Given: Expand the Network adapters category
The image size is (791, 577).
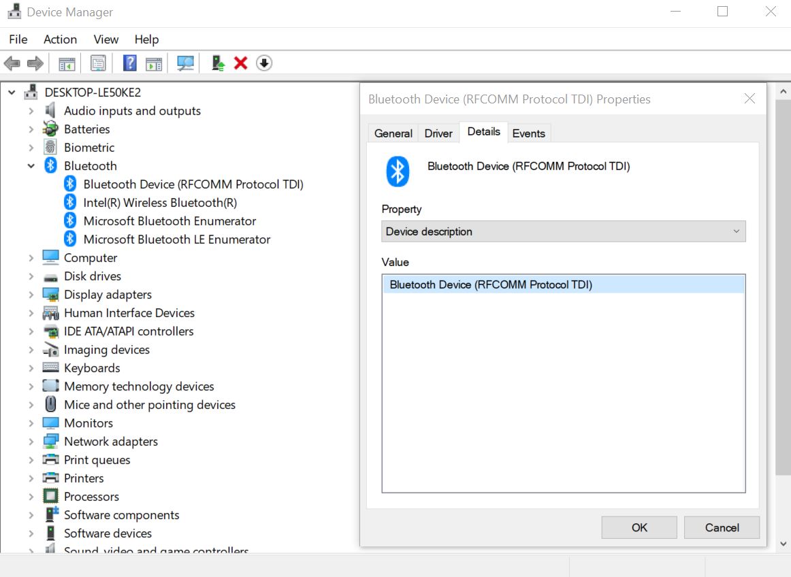Looking at the screenshot, I should pyautogui.click(x=30, y=441).
